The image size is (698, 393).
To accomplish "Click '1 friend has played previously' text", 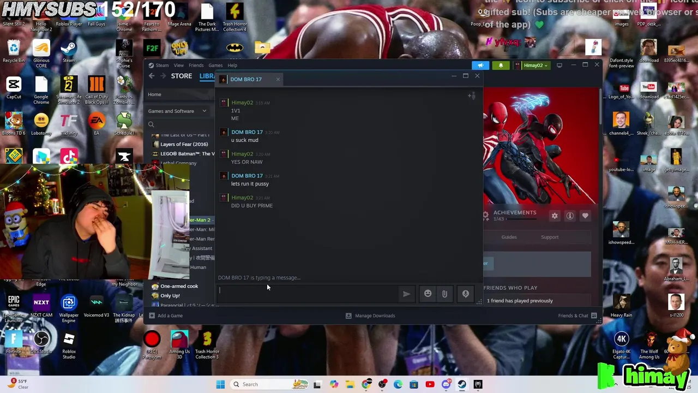I will click(520, 301).
